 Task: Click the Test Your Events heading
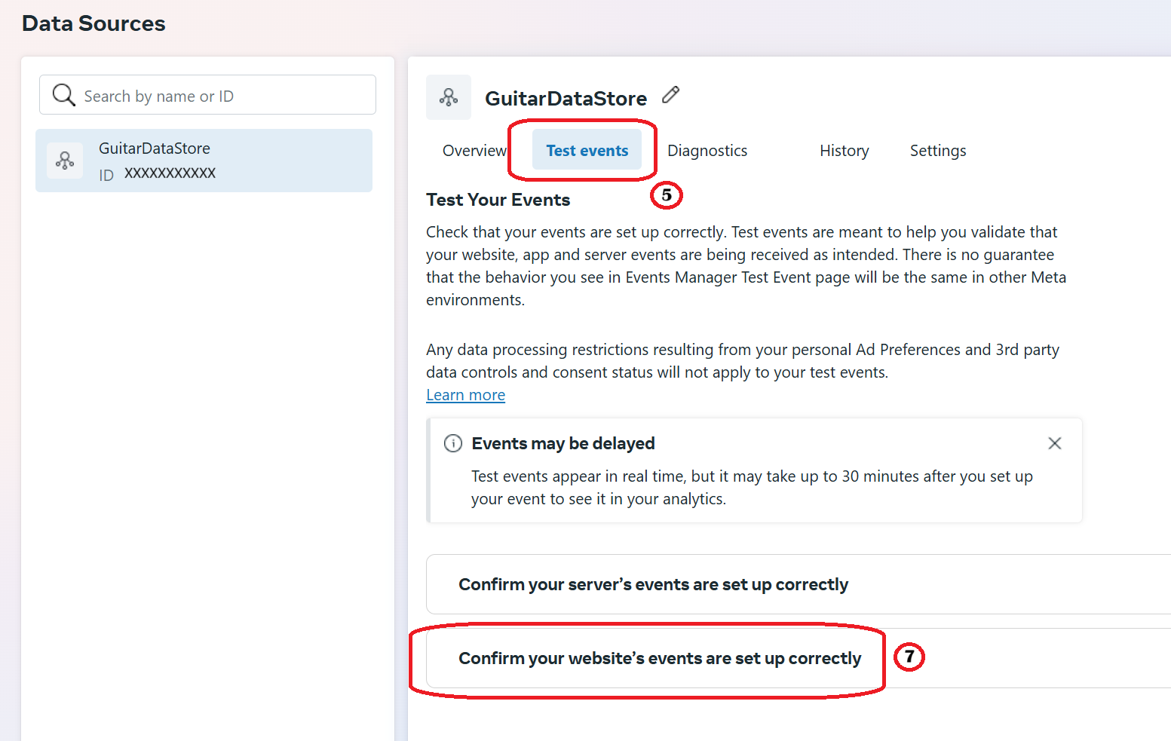click(x=498, y=200)
